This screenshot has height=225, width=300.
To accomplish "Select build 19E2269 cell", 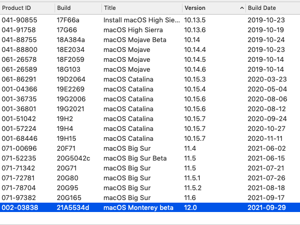I will point(71,89).
